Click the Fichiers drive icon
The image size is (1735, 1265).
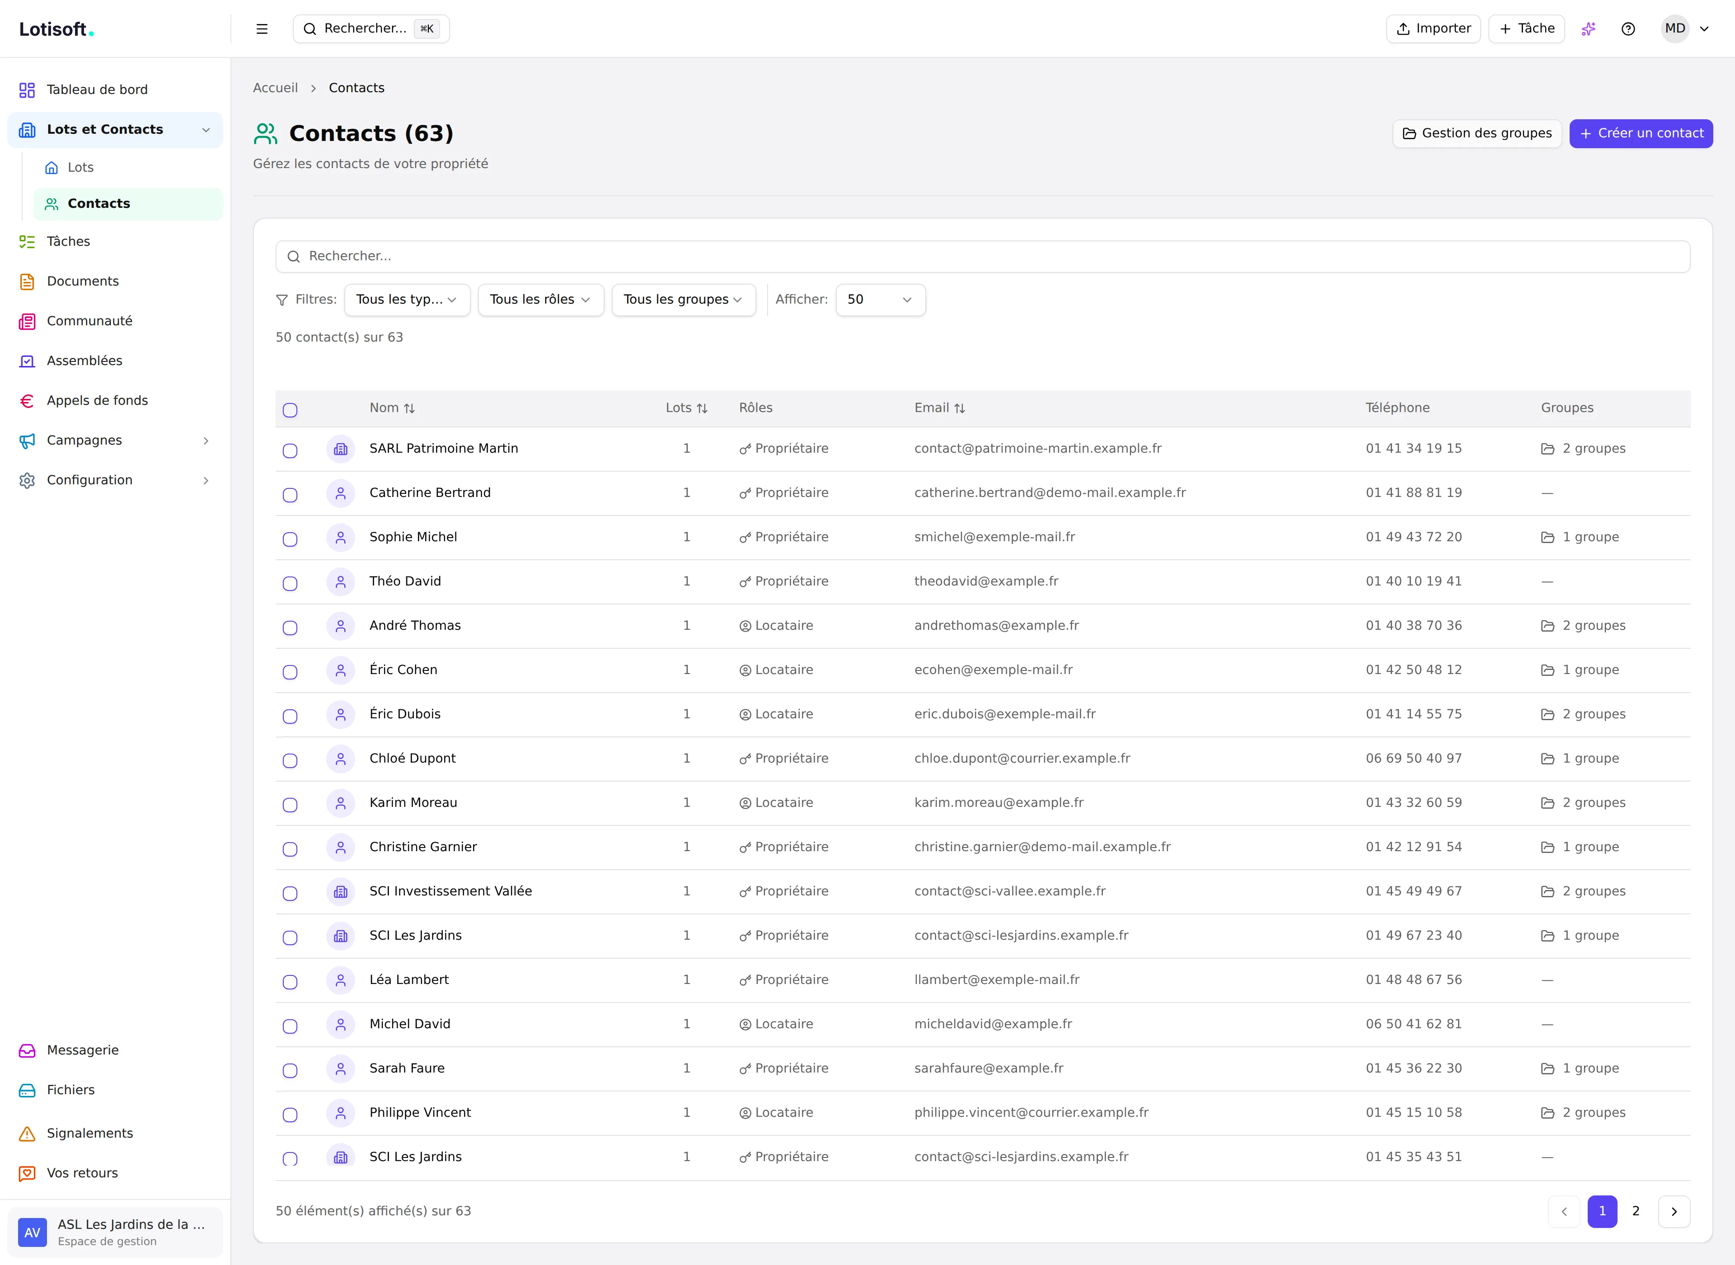click(28, 1091)
